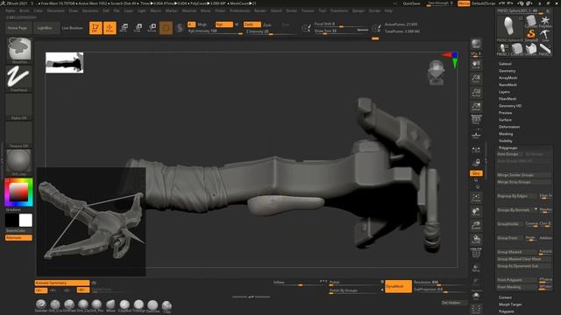The width and height of the screenshot is (561, 315).
Task: Select the Scale gizmo icon in the top toolbar
Action: pyautogui.click(x=138, y=28)
